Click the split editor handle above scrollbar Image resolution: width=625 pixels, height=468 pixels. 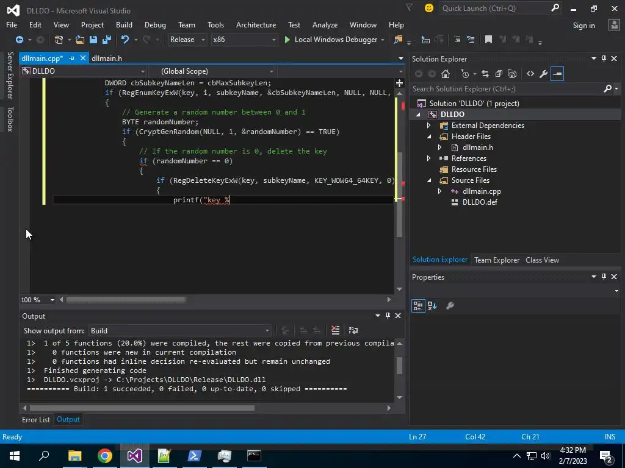[x=399, y=83]
